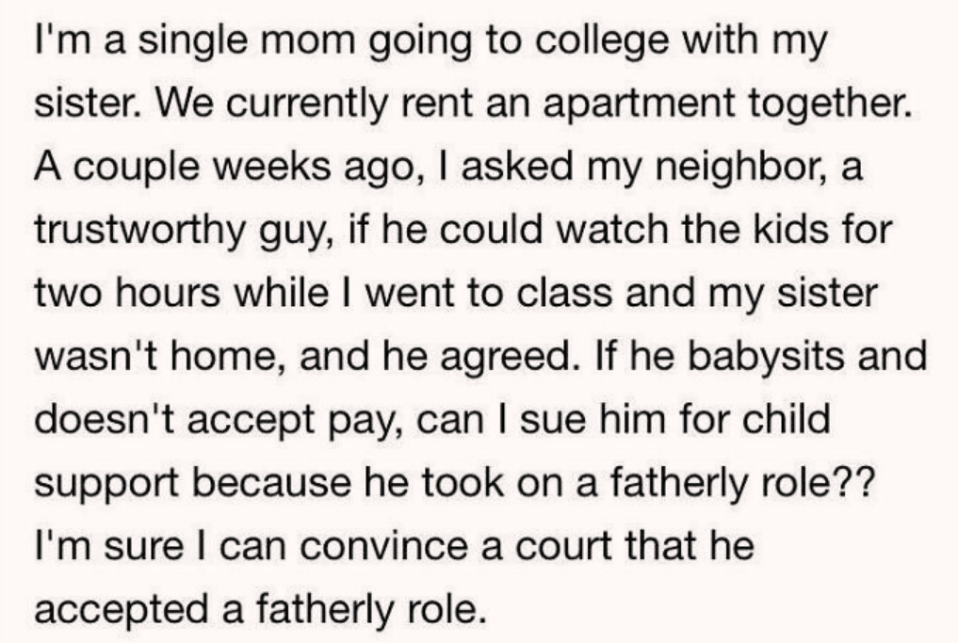Click the word "support"

[107, 484]
